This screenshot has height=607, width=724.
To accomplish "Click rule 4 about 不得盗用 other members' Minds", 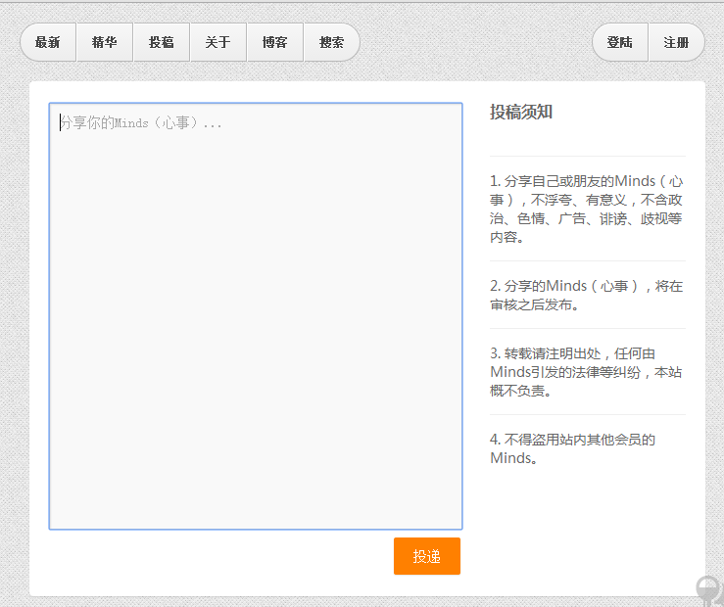I will click(573, 448).
